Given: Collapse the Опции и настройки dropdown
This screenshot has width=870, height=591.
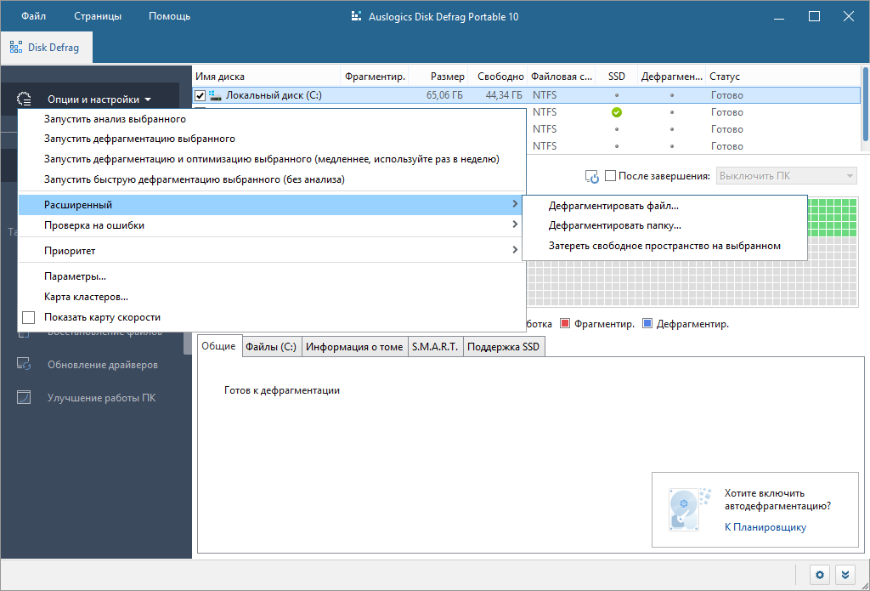Looking at the screenshot, I should coord(148,100).
